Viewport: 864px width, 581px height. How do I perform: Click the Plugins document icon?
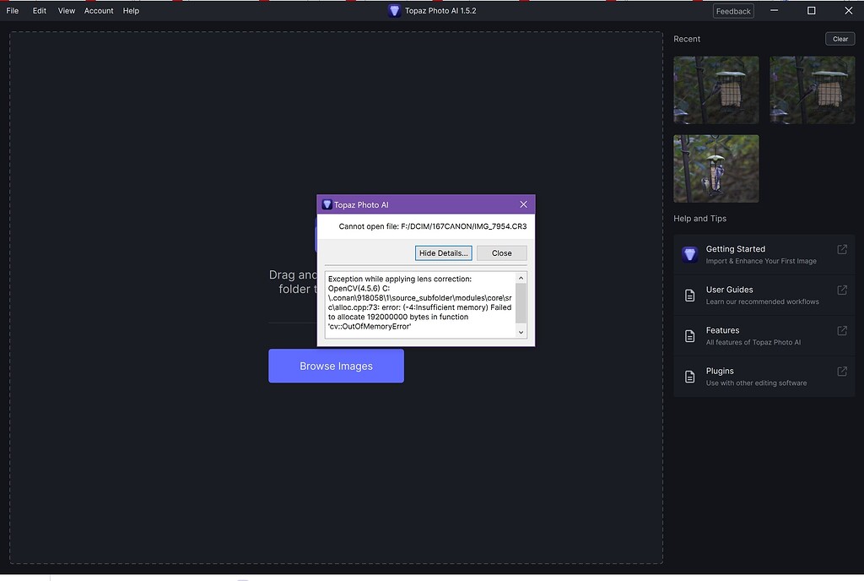click(x=690, y=377)
